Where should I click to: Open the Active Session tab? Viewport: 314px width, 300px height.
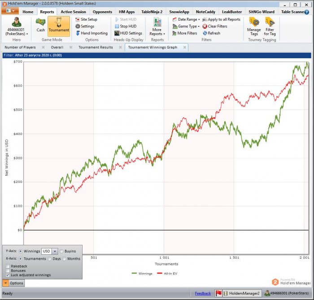click(73, 12)
